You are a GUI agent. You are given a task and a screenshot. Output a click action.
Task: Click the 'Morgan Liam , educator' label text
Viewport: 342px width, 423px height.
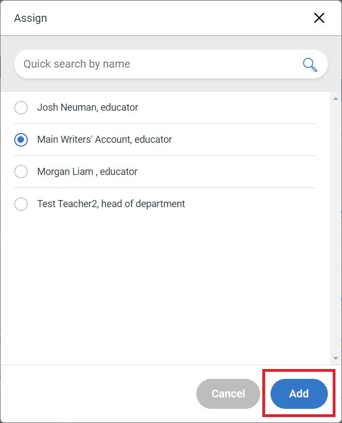pyautogui.click(x=87, y=172)
